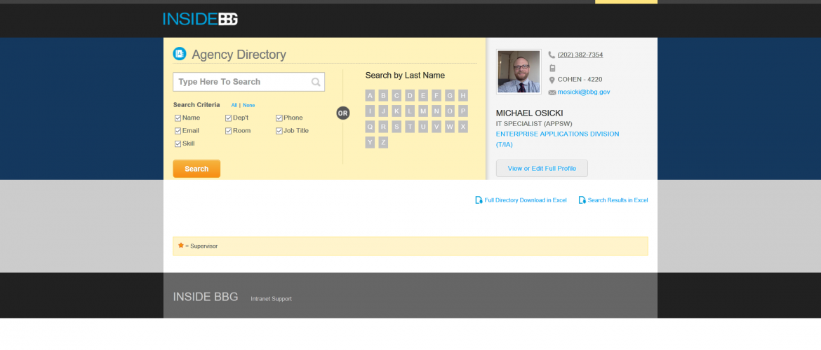This screenshot has height=350, width=821.
Task: Filter last names by letter M
Action: pyautogui.click(x=423, y=111)
